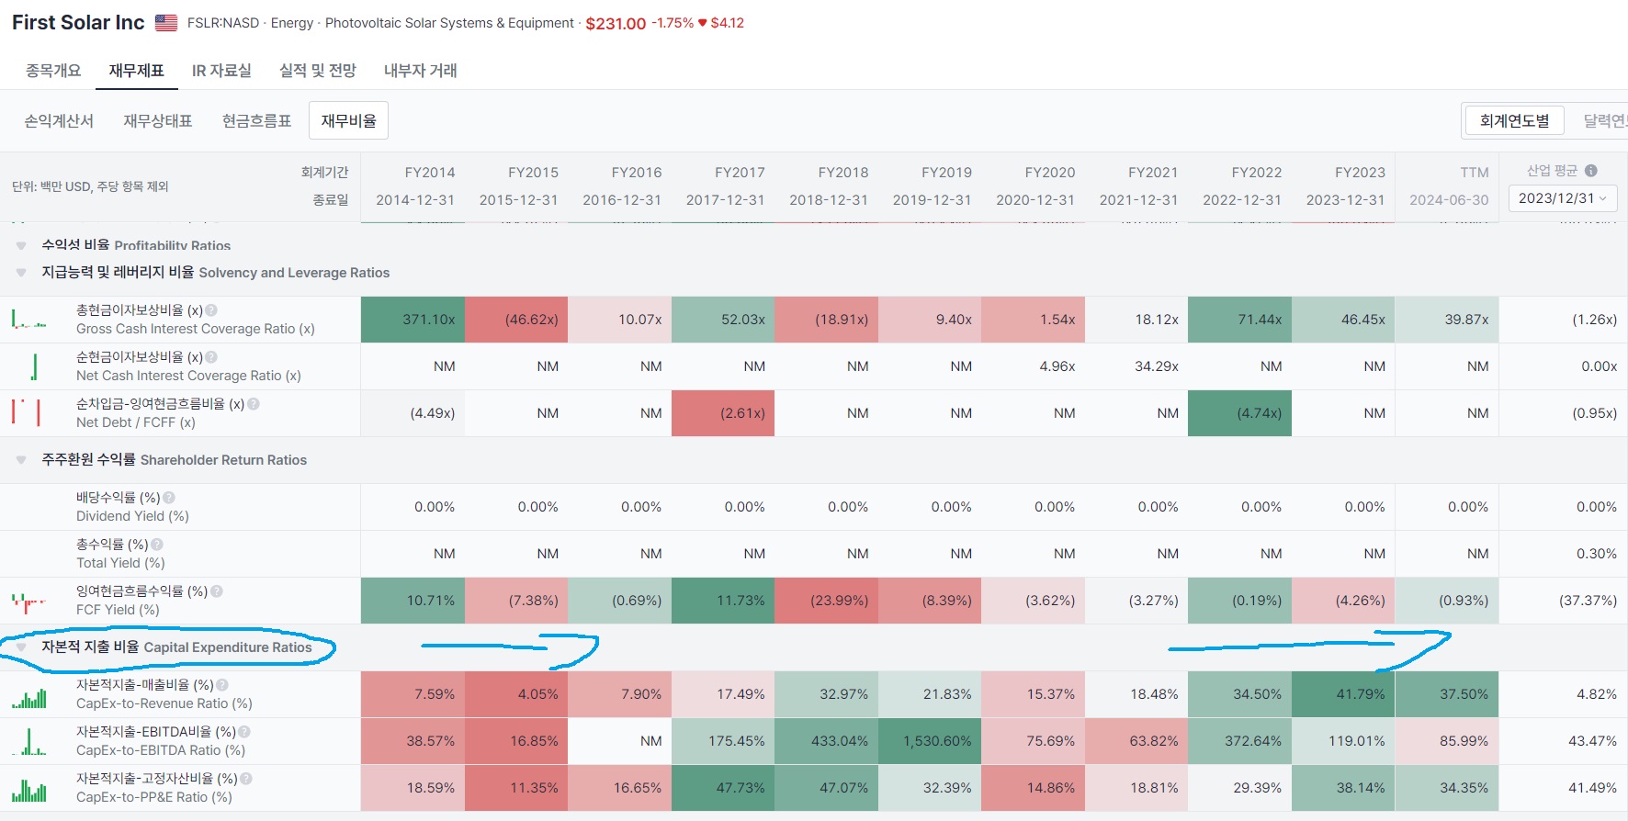Click the 372.64% CapEx-to-EBITDA FY2022 cell
1628x821 pixels.
point(1239,741)
